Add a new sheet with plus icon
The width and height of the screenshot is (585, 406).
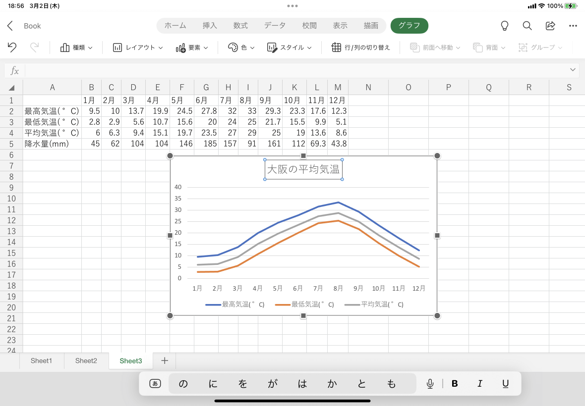[165, 360]
